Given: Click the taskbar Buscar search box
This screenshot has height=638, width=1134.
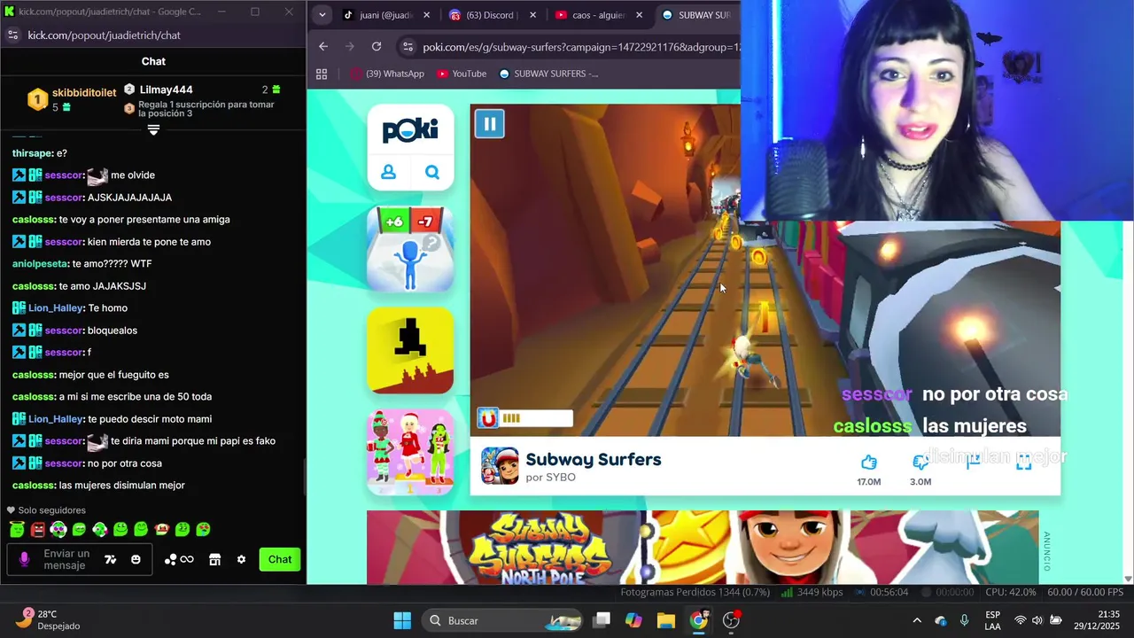Looking at the screenshot, I should [501, 620].
